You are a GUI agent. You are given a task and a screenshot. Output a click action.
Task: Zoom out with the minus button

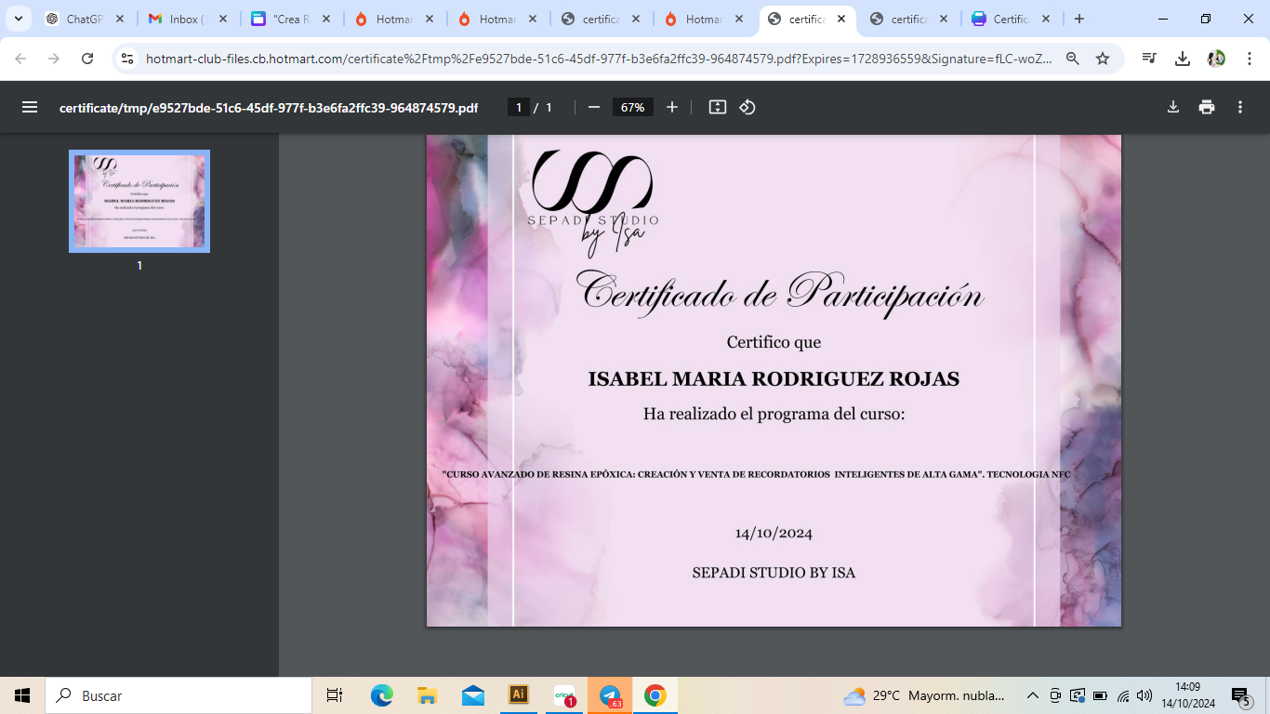tap(594, 107)
